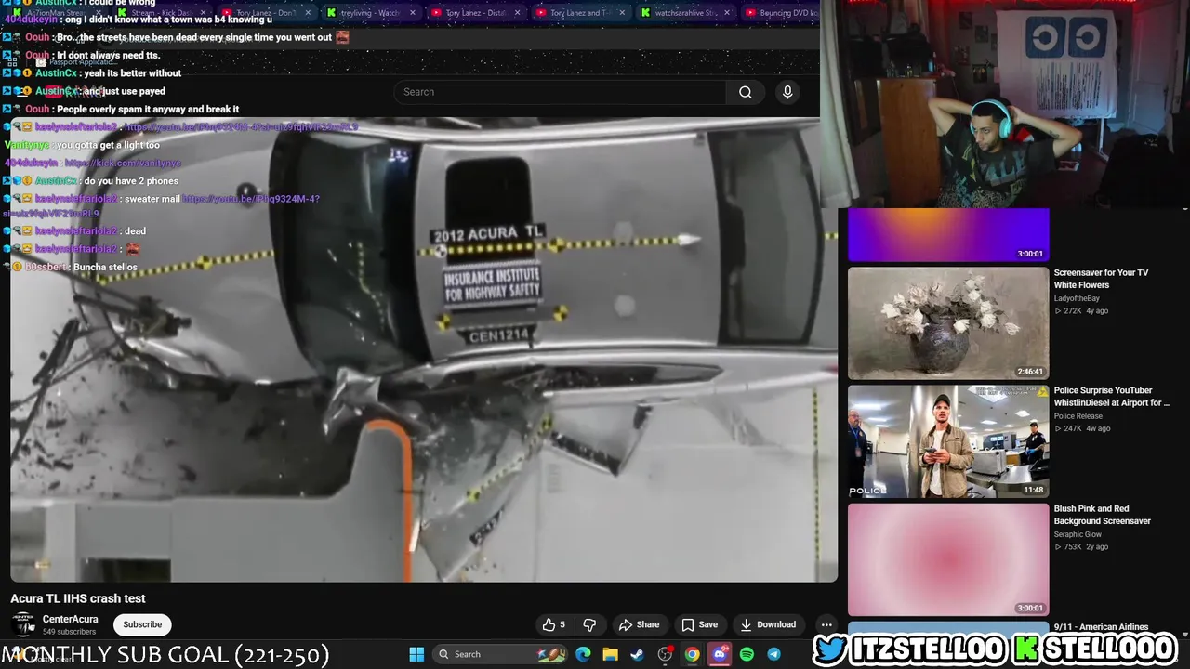Image resolution: width=1190 pixels, height=669 pixels.
Task: Open the Windows Start menu
Action: [x=416, y=654]
